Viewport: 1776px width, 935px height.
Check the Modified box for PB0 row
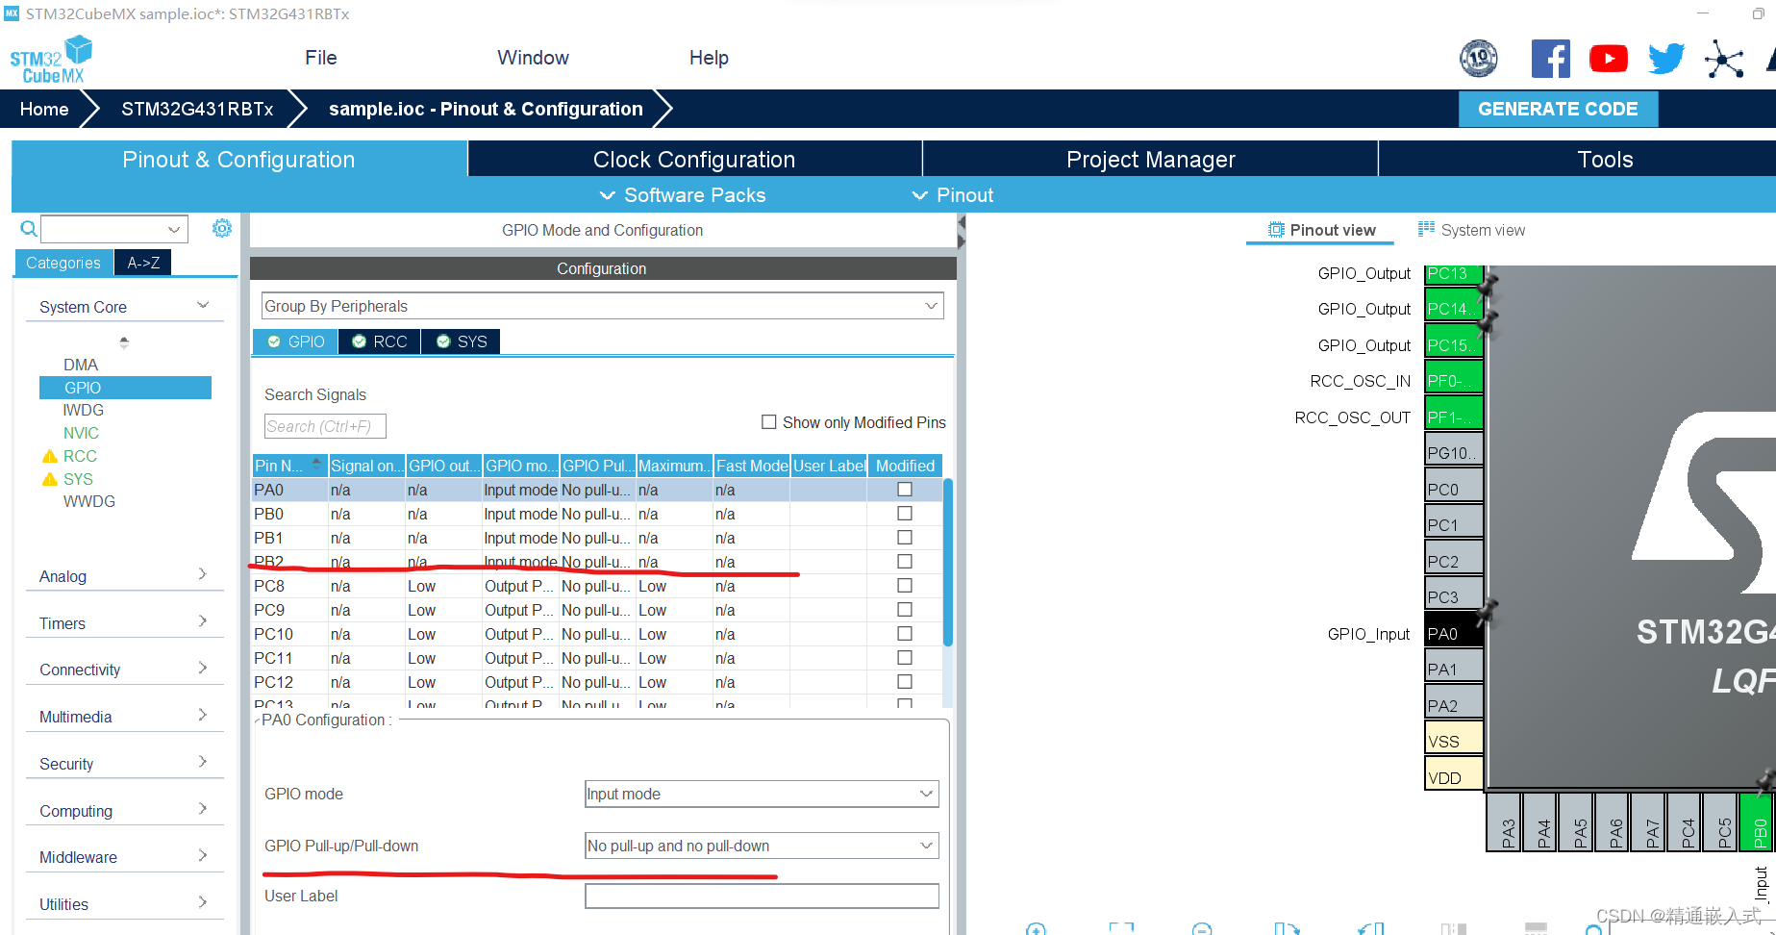coord(905,514)
